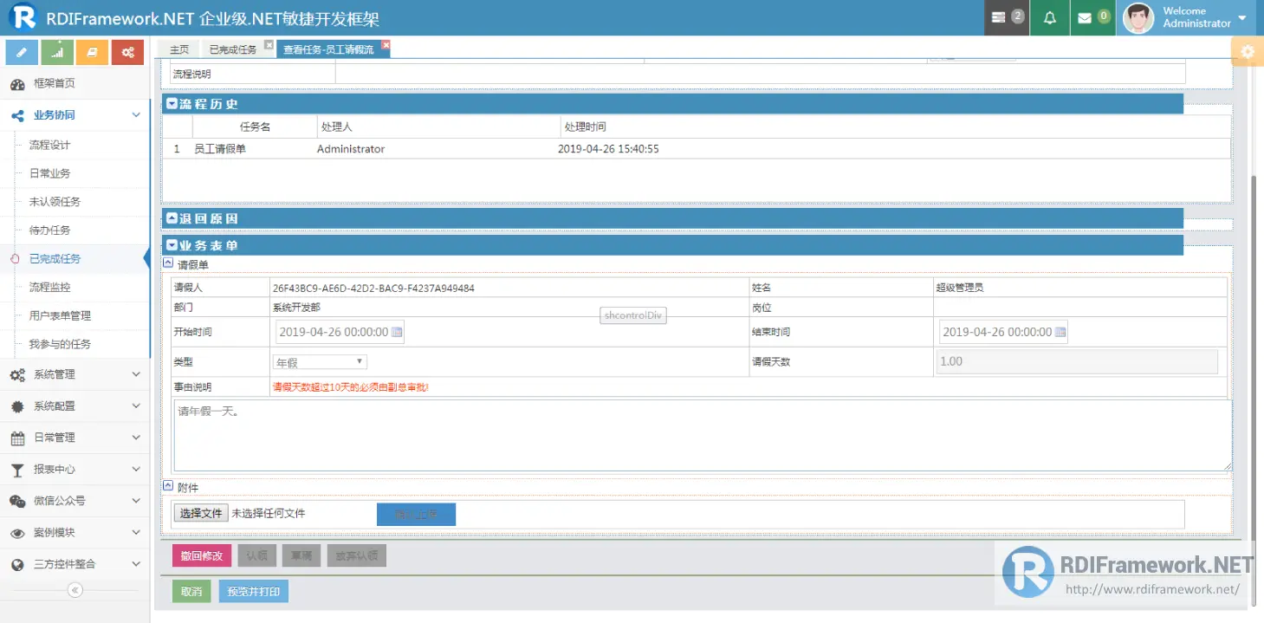This screenshot has height=623, width=1264.
Task: Open calendar picker icon for 开始时间
Action: point(397,332)
